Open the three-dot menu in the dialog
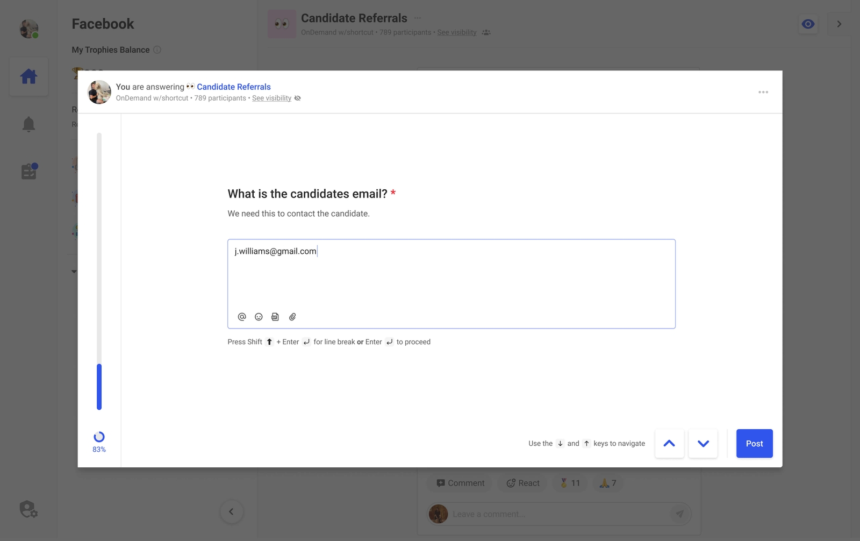The width and height of the screenshot is (860, 541). [x=763, y=92]
